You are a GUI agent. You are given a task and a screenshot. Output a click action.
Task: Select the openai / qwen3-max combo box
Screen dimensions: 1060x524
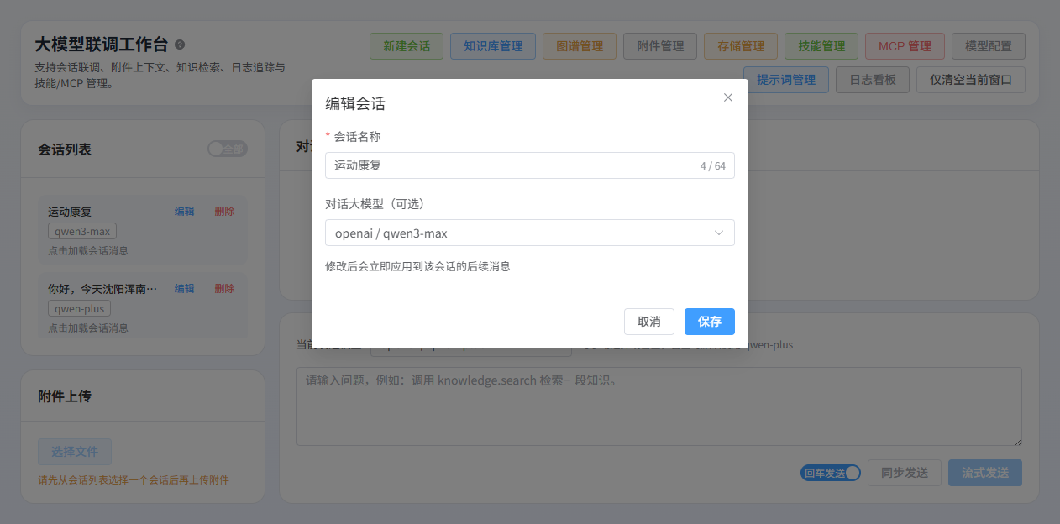pyautogui.click(x=530, y=233)
